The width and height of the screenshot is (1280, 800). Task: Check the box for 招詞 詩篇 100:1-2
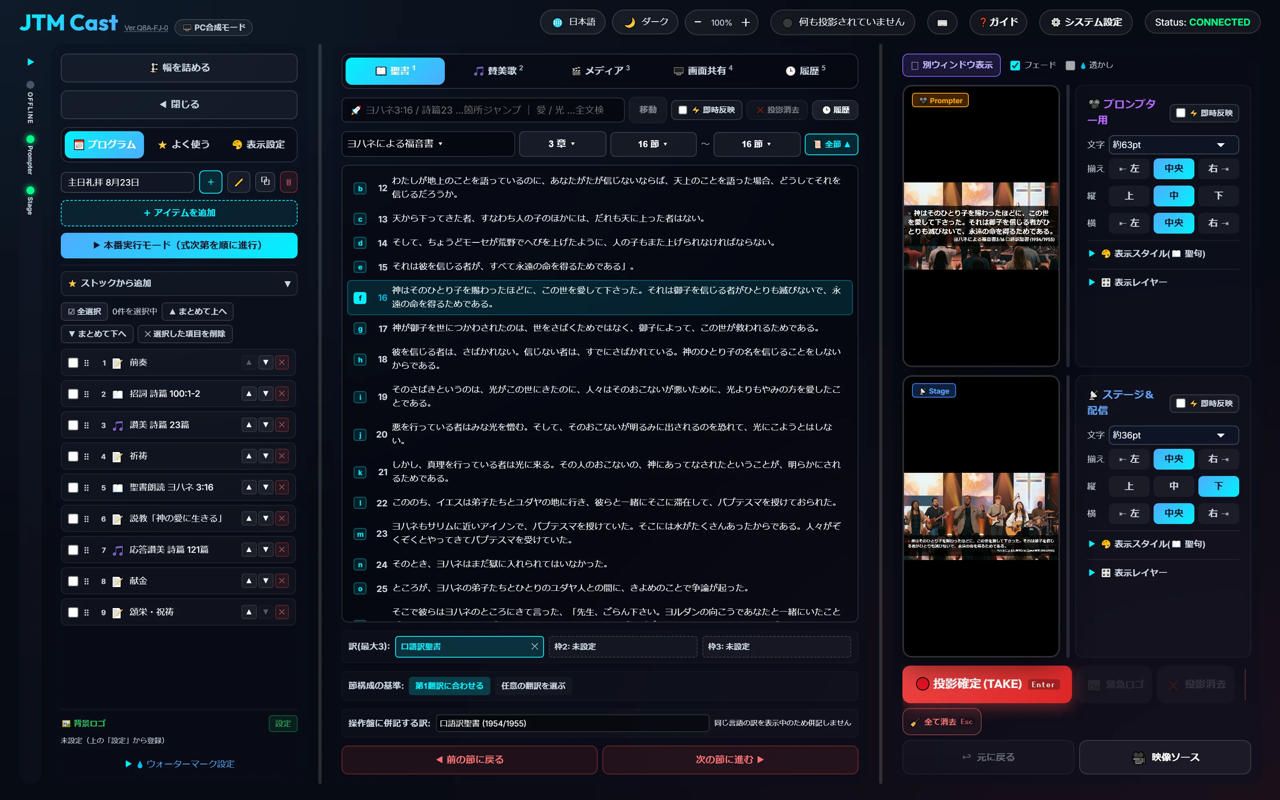[x=73, y=394]
